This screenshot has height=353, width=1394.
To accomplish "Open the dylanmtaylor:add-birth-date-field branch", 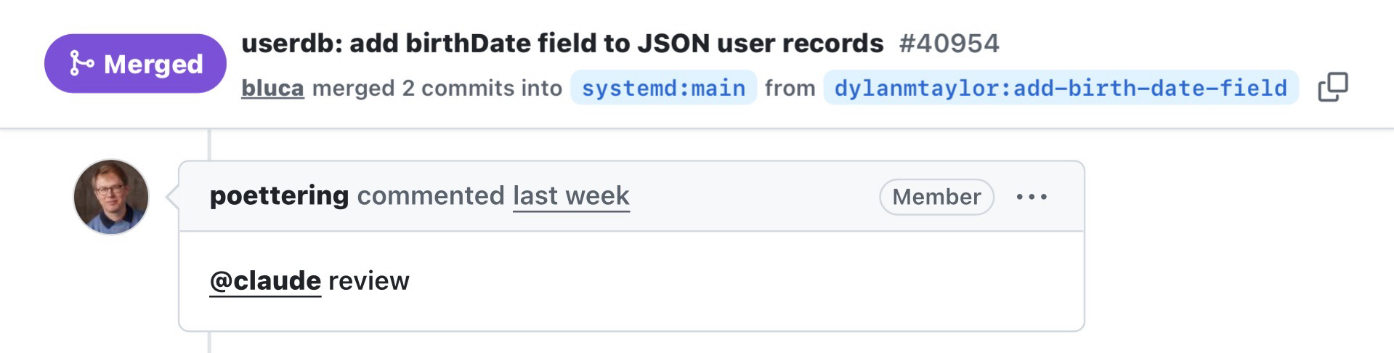I will click(x=1060, y=88).
